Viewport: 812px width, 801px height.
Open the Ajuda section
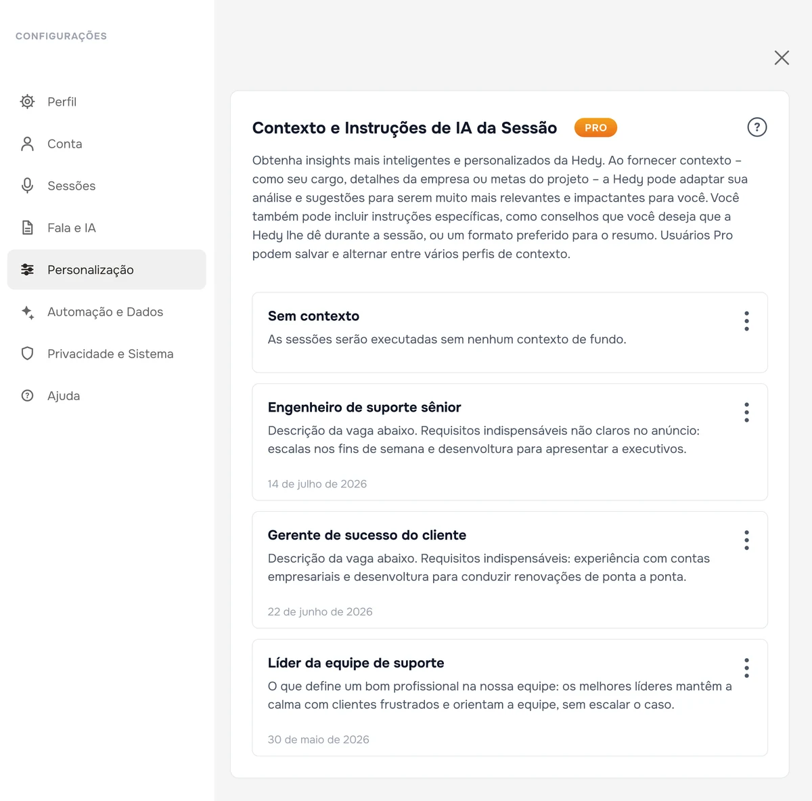(x=107, y=395)
